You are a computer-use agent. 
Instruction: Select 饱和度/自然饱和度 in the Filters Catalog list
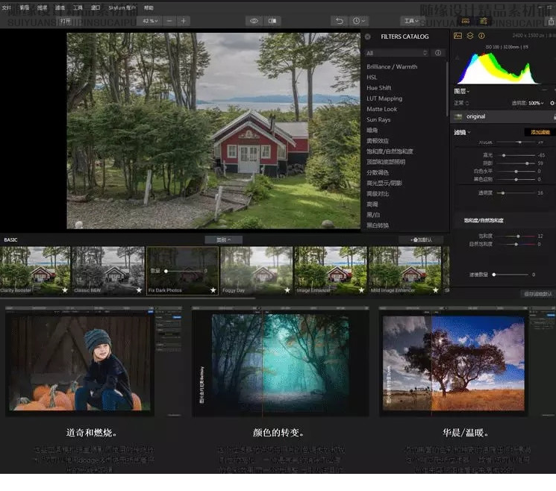pos(390,151)
